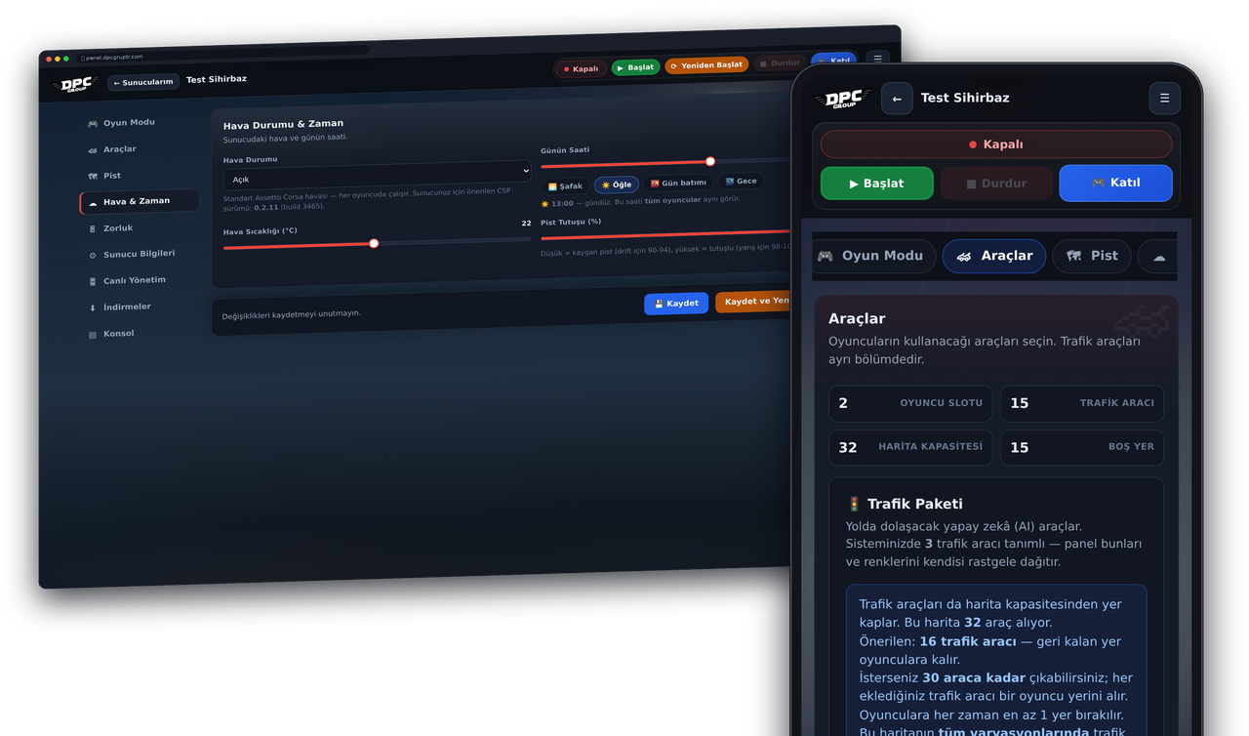Click the Hava Sıcaklığı slider handle

pos(374,243)
